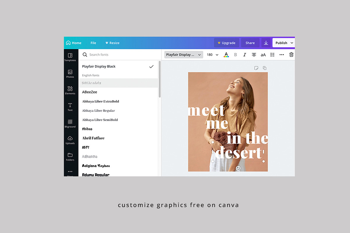Select the 'meet' text on the design
Viewport: 350px width, 233px height.
pyautogui.click(x=207, y=110)
